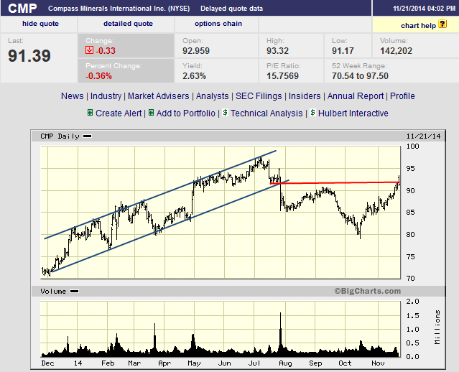The image size is (459, 372).
Task: Click the green Add to Portfolio icon
Action: [x=151, y=113]
